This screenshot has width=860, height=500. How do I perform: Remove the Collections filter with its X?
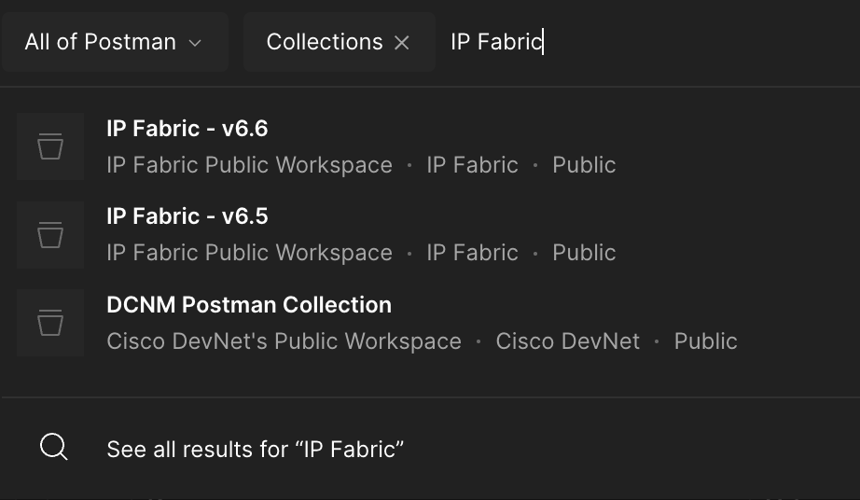click(402, 42)
